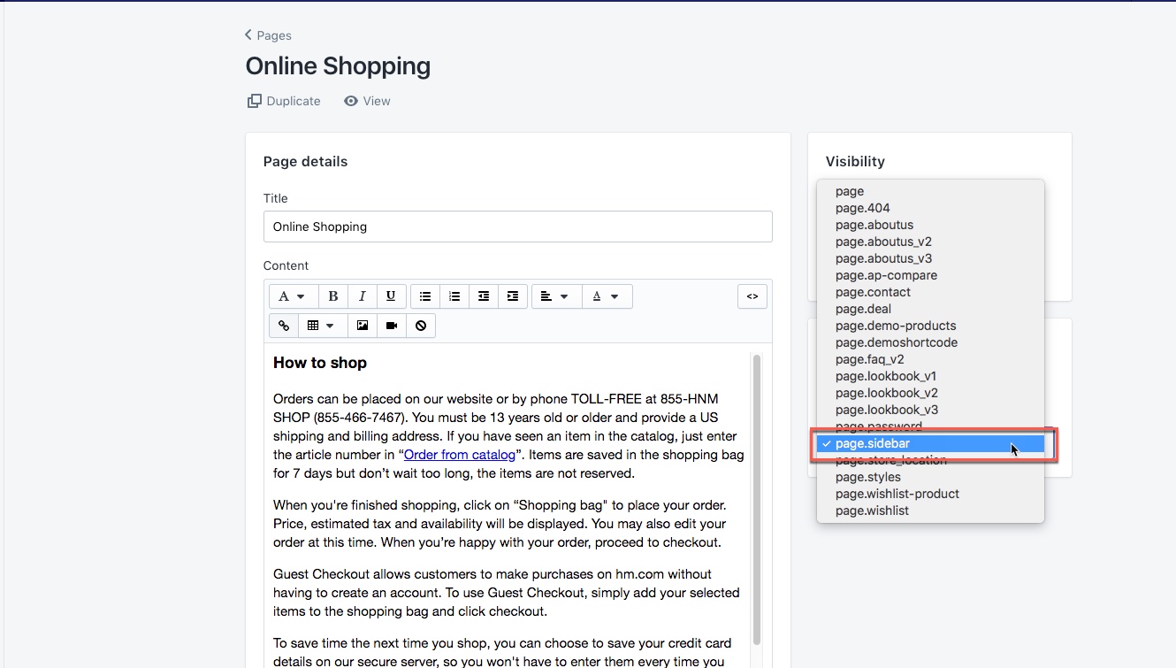The height and width of the screenshot is (668, 1176).
Task: Choose the page.deal template
Action: 930,309
